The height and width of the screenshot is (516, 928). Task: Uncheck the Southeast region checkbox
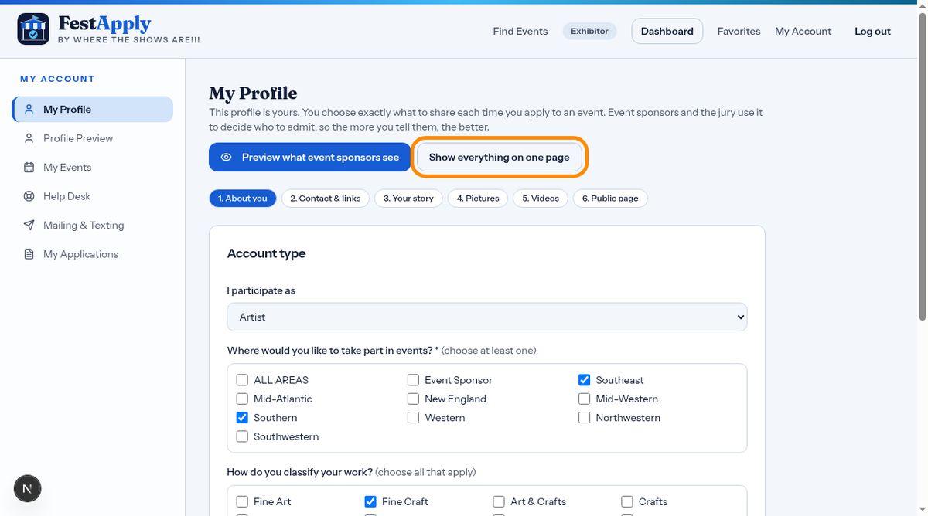pos(584,380)
